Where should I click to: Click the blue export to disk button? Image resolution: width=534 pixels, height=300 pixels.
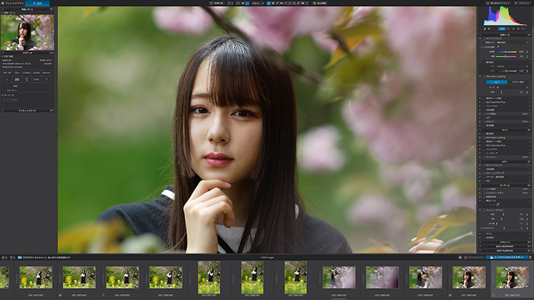point(507,257)
